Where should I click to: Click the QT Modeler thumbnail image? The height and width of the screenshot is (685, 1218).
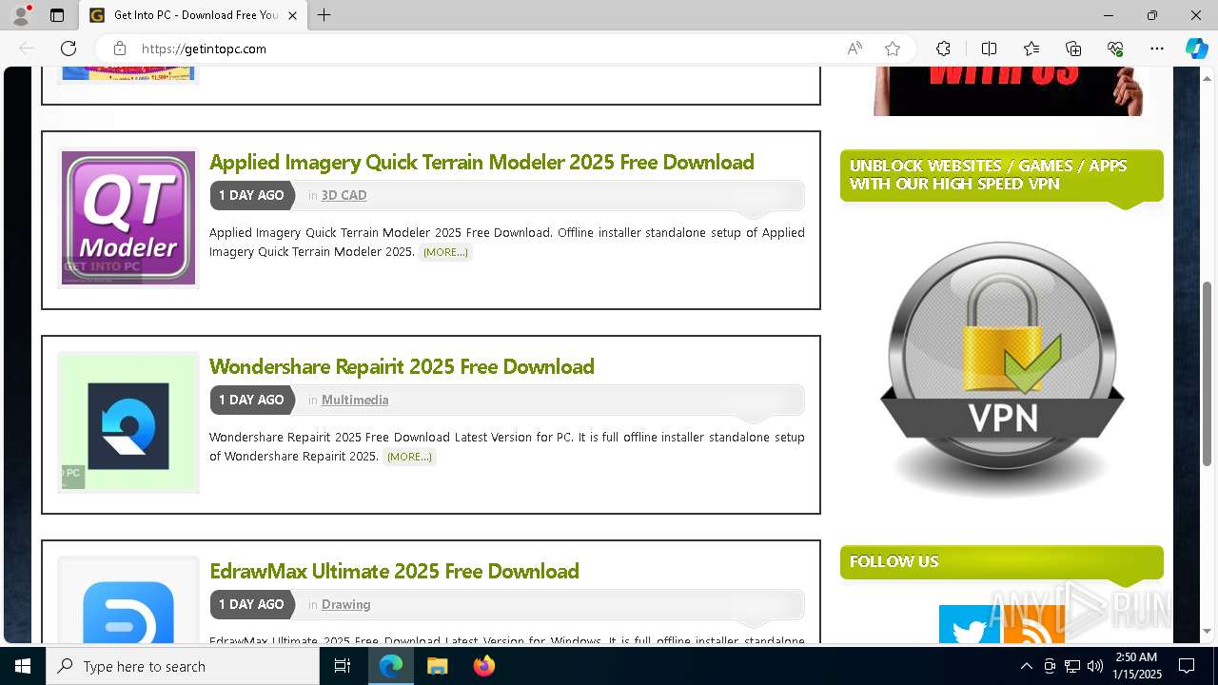(x=128, y=218)
